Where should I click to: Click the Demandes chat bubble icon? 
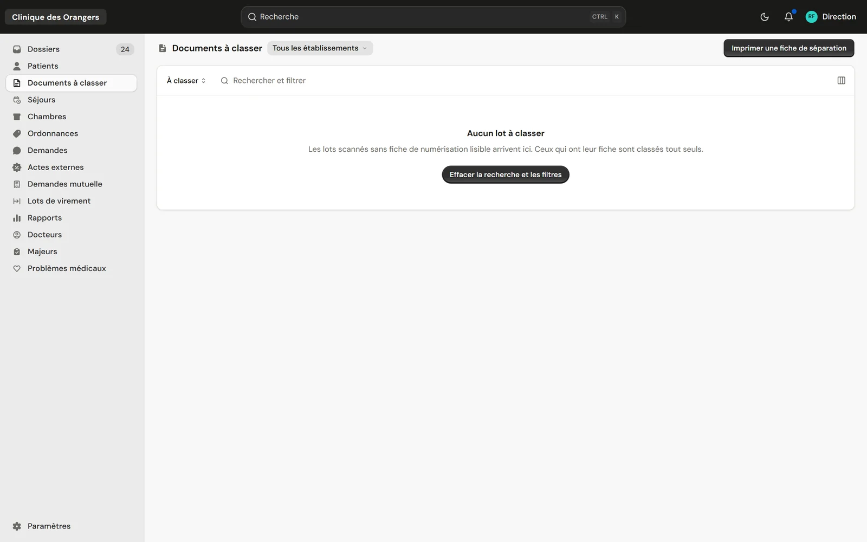17,150
